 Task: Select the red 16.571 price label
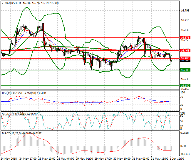tap(185, 38)
